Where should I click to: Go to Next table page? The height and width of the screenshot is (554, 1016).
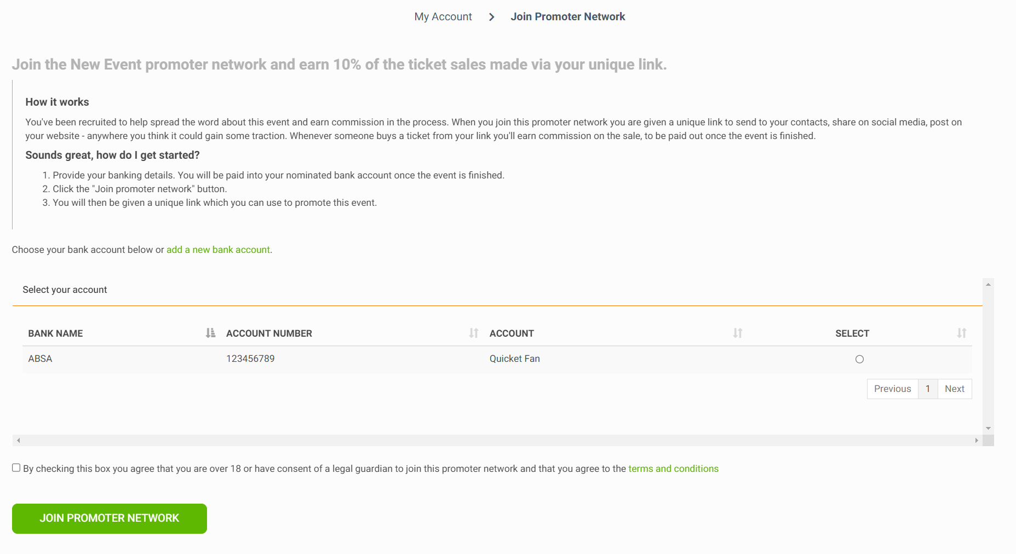pyautogui.click(x=955, y=389)
